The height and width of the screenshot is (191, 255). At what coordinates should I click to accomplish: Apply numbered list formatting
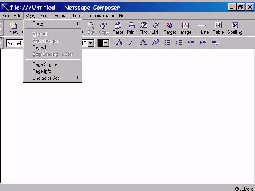[x=179, y=43]
